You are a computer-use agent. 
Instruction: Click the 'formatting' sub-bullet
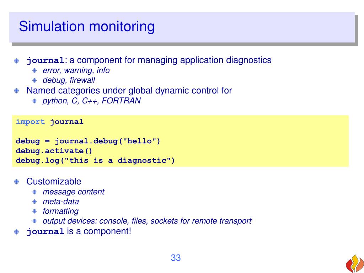(x=60, y=211)
